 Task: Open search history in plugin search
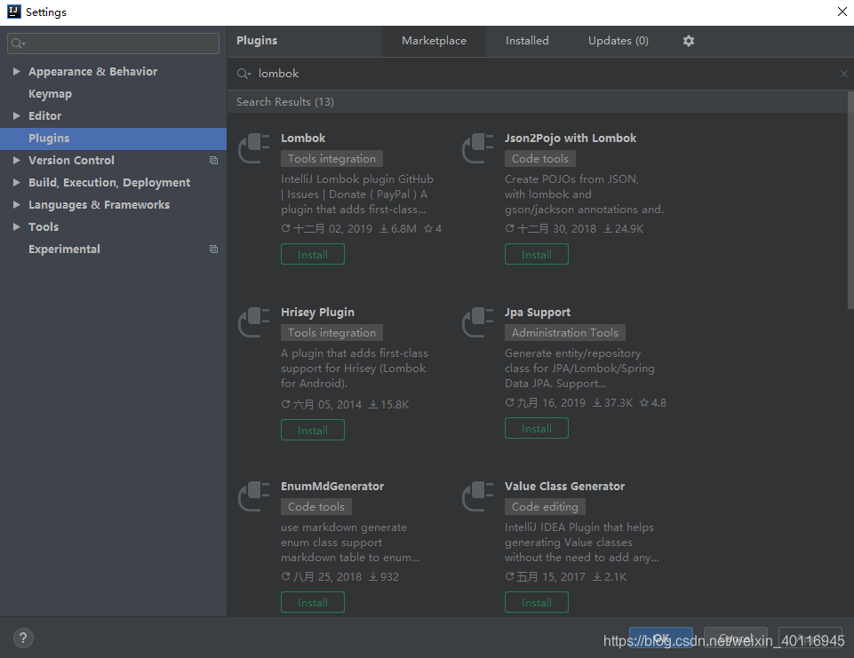point(244,74)
